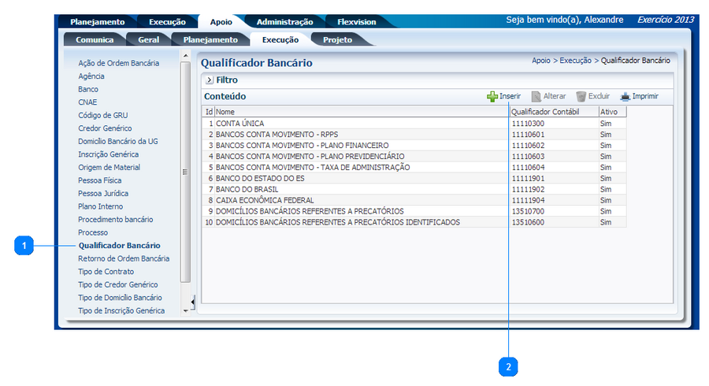This screenshot has height=386, width=709.
Task: Click the green plus Inserir icon
Action: [x=492, y=96]
